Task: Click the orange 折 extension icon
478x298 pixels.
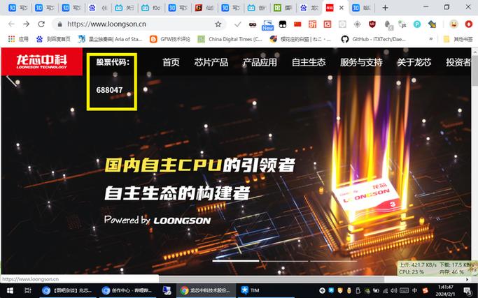Action: tap(312, 24)
